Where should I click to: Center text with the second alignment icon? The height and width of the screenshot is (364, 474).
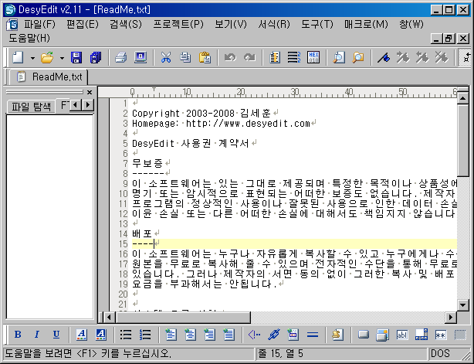pos(190,335)
